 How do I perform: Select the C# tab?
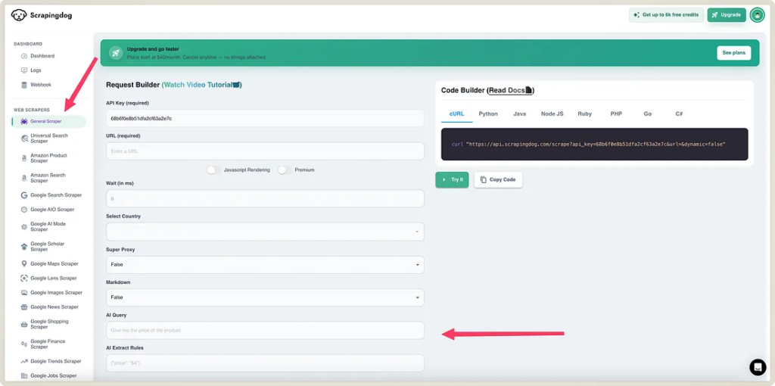coord(679,114)
